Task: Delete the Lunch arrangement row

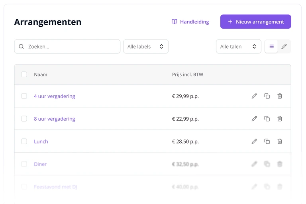Action: (280, 141)
